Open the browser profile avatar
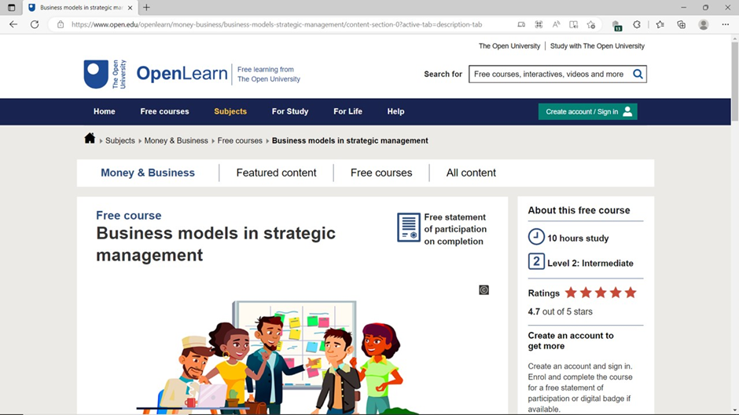The width and height of the screenshot is (739, 415). [703, 24]
